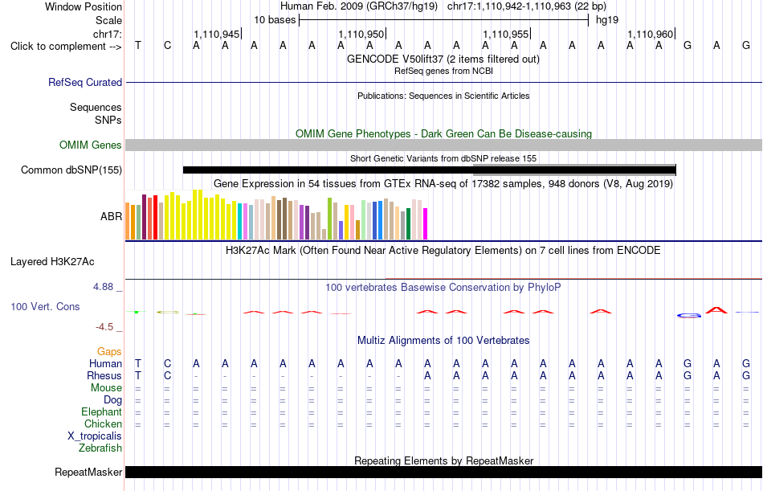763x491 pixels.
Task: Open the OMIM Genes track label
Action: pyautogui.click(x=90, y=145)
